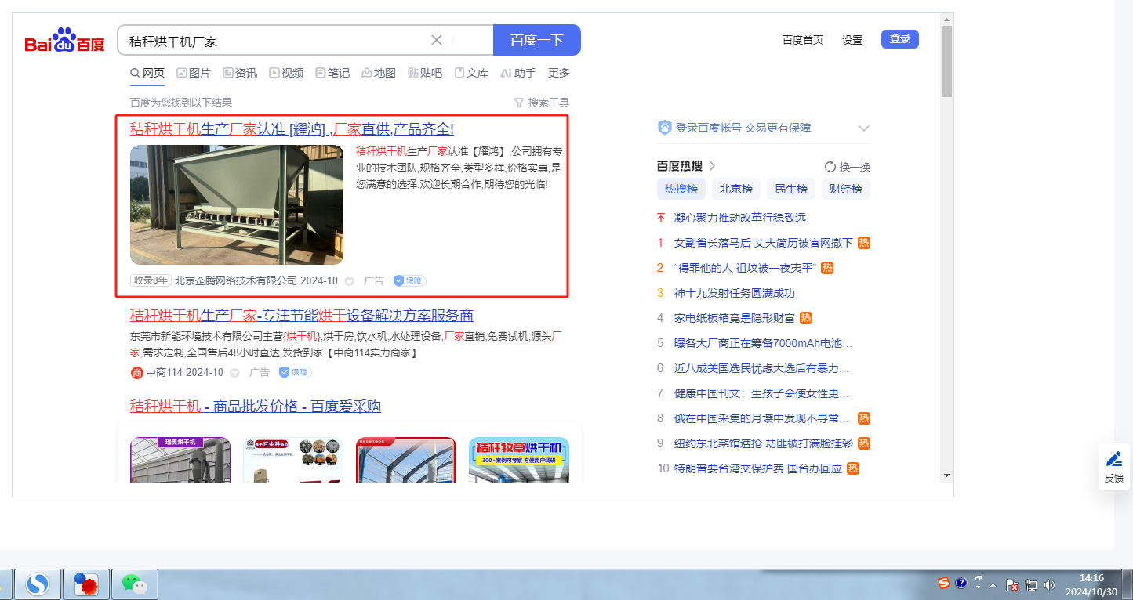1133x600 pixels.
Task: Expand the 登录百度帐号 panel chevron
Action: (864, 128)
